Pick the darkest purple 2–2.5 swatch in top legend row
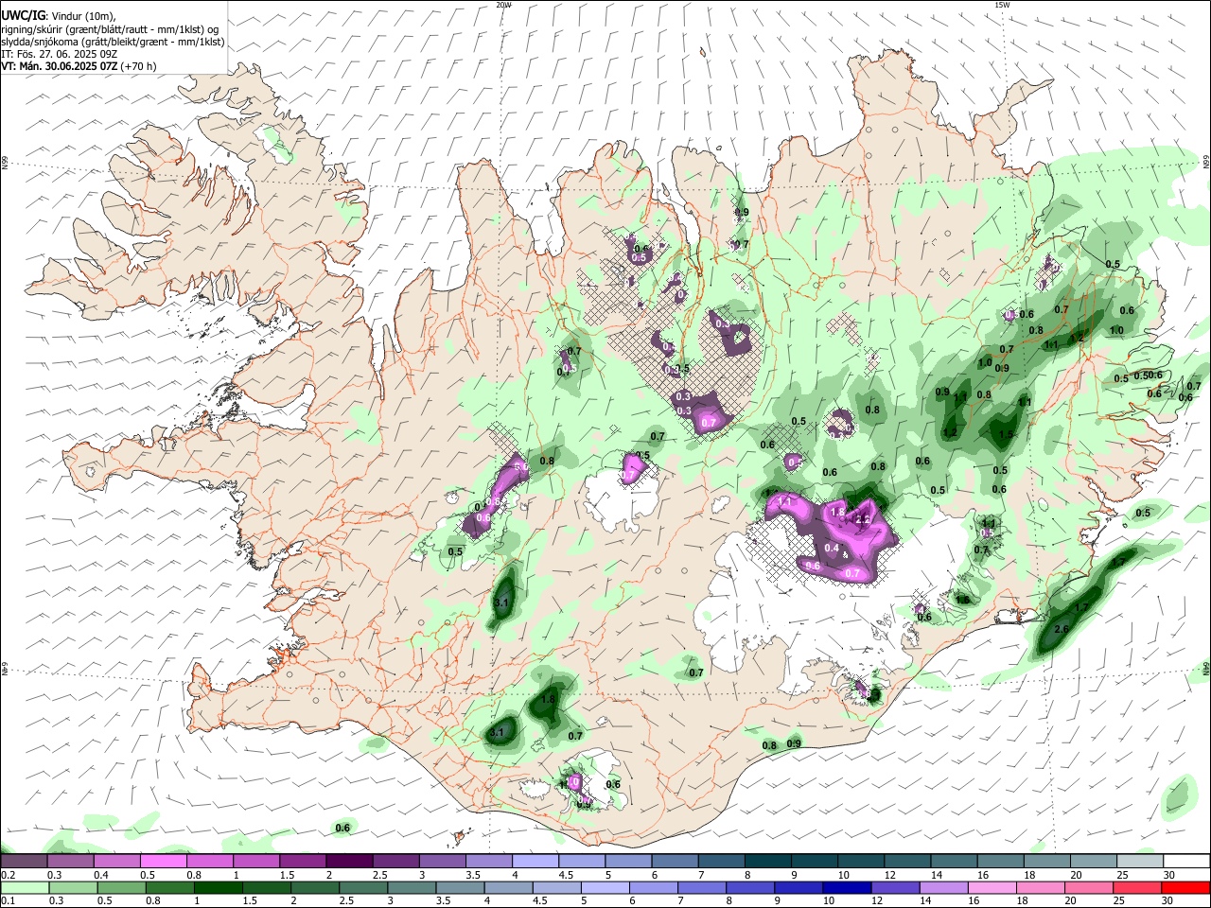This screenshot has height=908, width=1211. point(349,862)
